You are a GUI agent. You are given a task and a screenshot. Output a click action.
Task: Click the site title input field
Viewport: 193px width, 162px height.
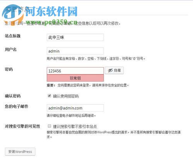tap(75, 37)
